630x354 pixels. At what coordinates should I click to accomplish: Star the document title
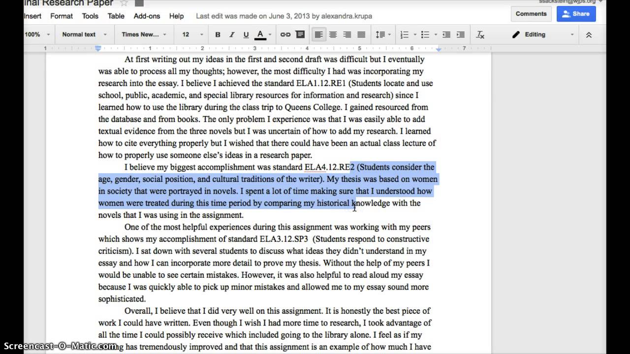(124, 3)
